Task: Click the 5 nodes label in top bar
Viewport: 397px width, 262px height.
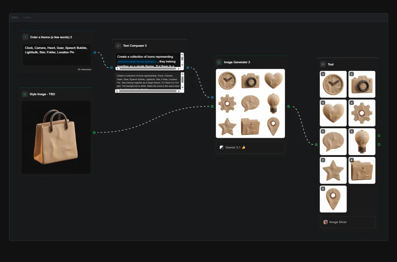Action: click(27, 17)
